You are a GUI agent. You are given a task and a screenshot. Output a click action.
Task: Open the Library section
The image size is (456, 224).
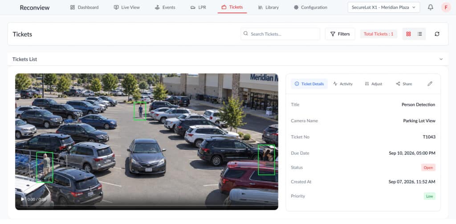coord(269,7)
